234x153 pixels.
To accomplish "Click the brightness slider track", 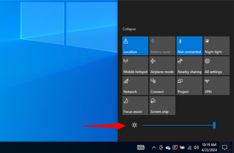I will tap(177, 125).
